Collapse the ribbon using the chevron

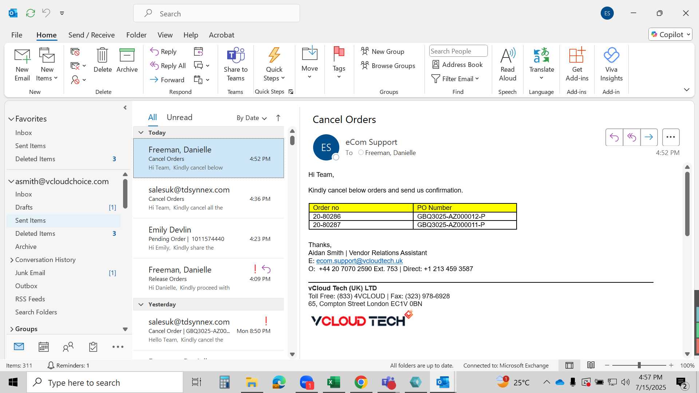pyautogui.click(x=687, y=90)
